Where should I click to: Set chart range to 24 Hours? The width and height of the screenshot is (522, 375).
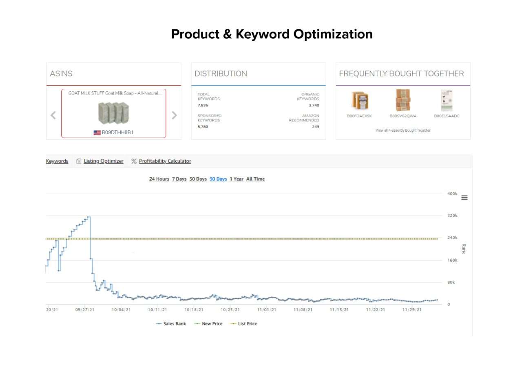click(159, 179)
